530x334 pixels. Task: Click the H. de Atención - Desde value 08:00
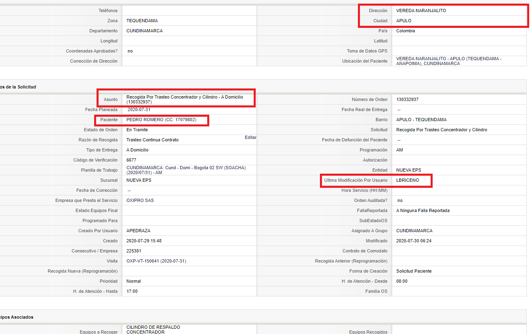(402, 281)
